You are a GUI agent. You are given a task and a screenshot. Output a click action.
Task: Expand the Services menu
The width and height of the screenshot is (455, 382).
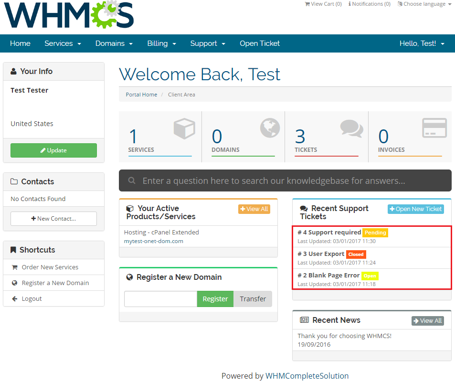pos(63,43)
